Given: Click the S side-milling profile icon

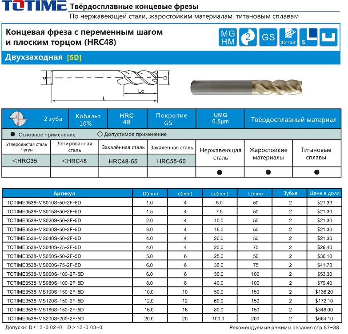Looking at the screenshot, I should click(308, 37).
